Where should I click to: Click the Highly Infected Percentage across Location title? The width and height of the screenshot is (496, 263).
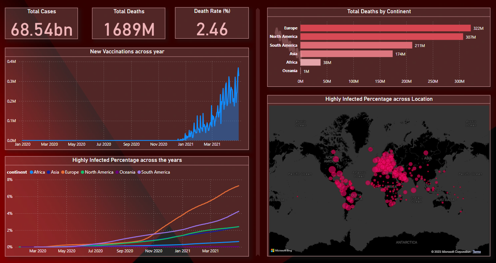(x=379, y=99)
